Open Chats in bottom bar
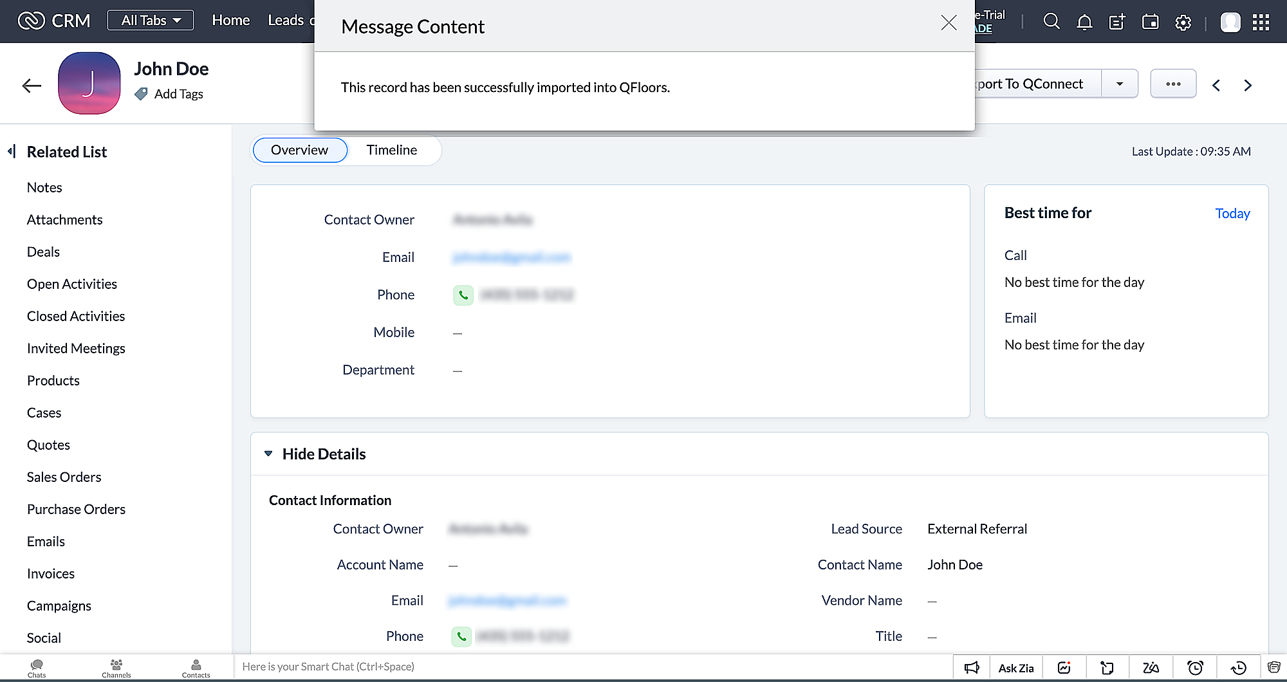1287x682 pixels. point(37,668)
